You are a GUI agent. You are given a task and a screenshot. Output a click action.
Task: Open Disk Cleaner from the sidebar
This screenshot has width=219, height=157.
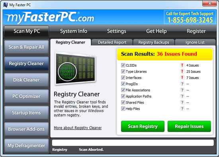(26, 80)
